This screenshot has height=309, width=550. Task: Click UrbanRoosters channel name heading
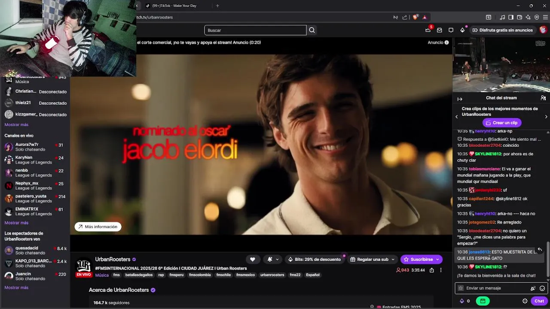113,259
